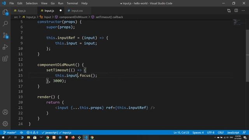Change indentation via Spaces: 4

click(198, 133)
